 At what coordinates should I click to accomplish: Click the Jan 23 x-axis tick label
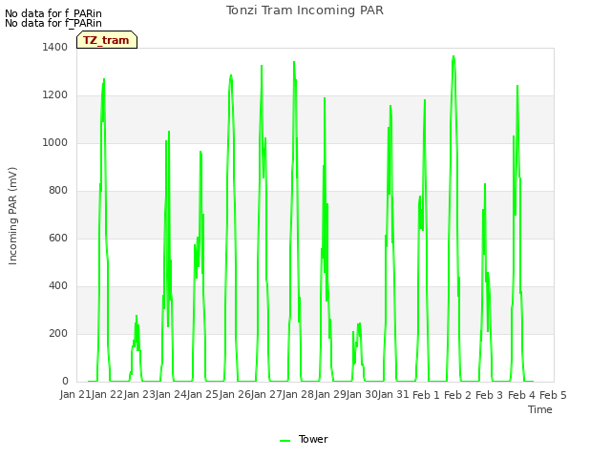[139, 395]
